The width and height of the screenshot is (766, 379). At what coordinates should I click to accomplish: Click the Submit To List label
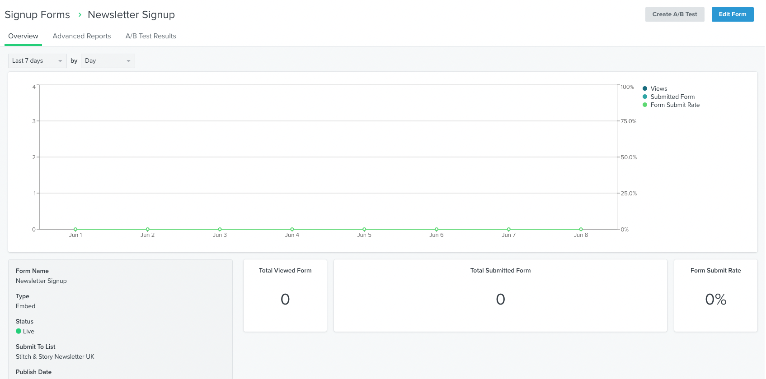point(35,347)
